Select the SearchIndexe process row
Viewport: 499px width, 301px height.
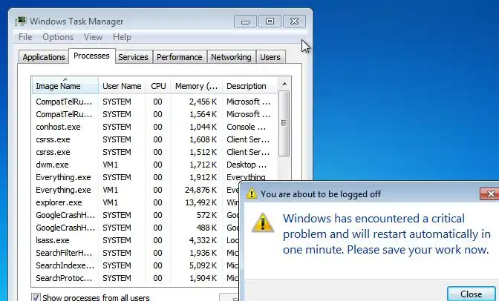(135, 265)
